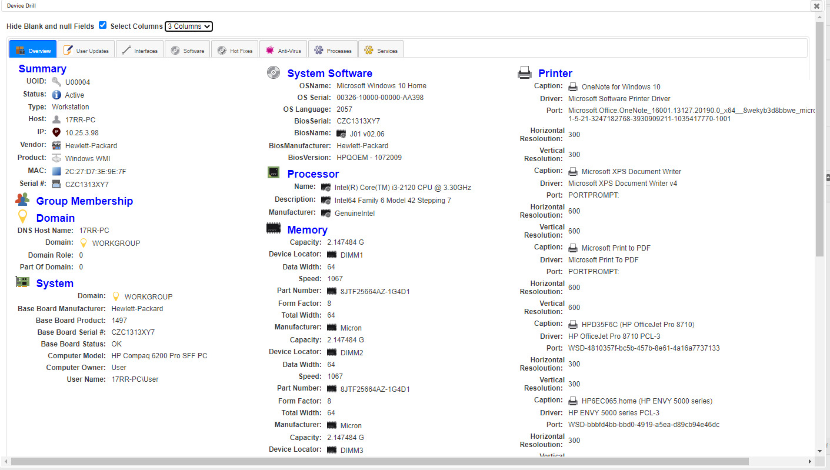Viewport: 830px width, 470px height.
Task: Click the OS Language value 2057
Action: (344, 109)
